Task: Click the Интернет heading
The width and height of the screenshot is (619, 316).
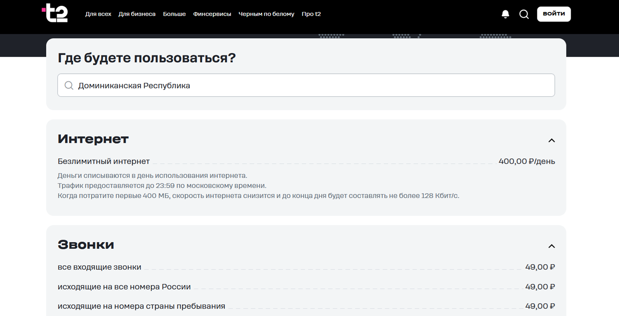Action: [x=93, y=139]
